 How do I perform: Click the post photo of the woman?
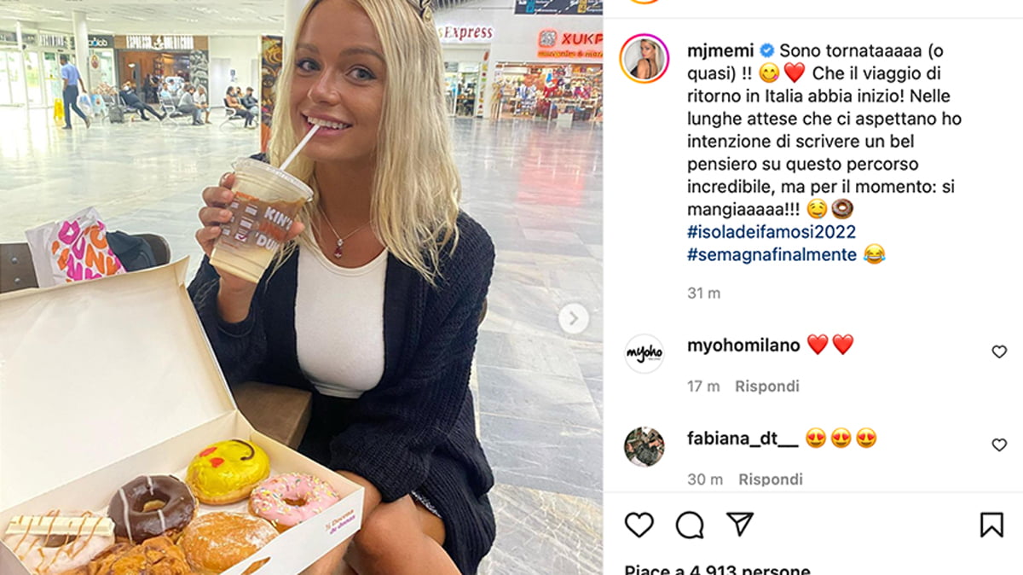[x=301, y=287]
